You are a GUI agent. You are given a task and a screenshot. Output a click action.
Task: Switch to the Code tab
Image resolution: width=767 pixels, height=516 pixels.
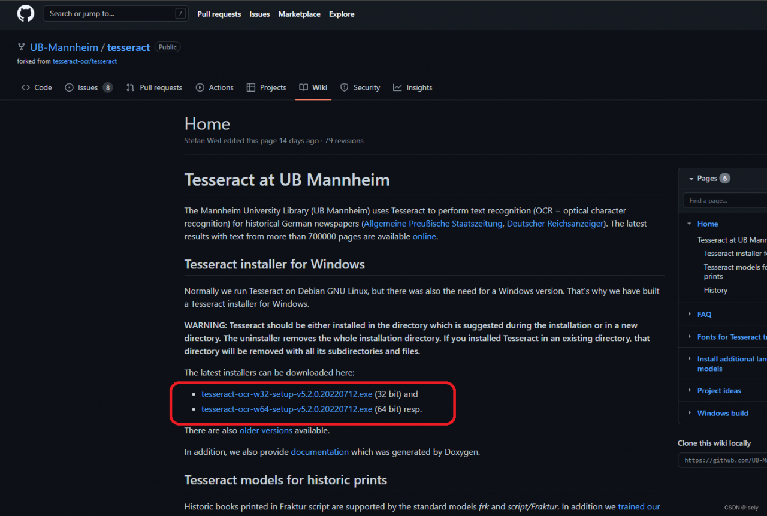click(x=37, y=87)
